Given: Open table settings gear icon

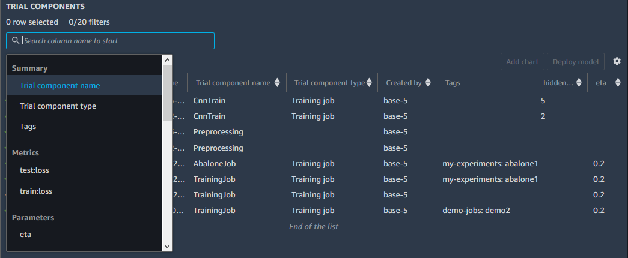Looking at the screenshot, I should 617,61.
